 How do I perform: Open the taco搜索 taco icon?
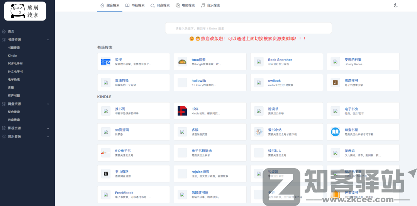pyautogui.click(x=182, y=62)
